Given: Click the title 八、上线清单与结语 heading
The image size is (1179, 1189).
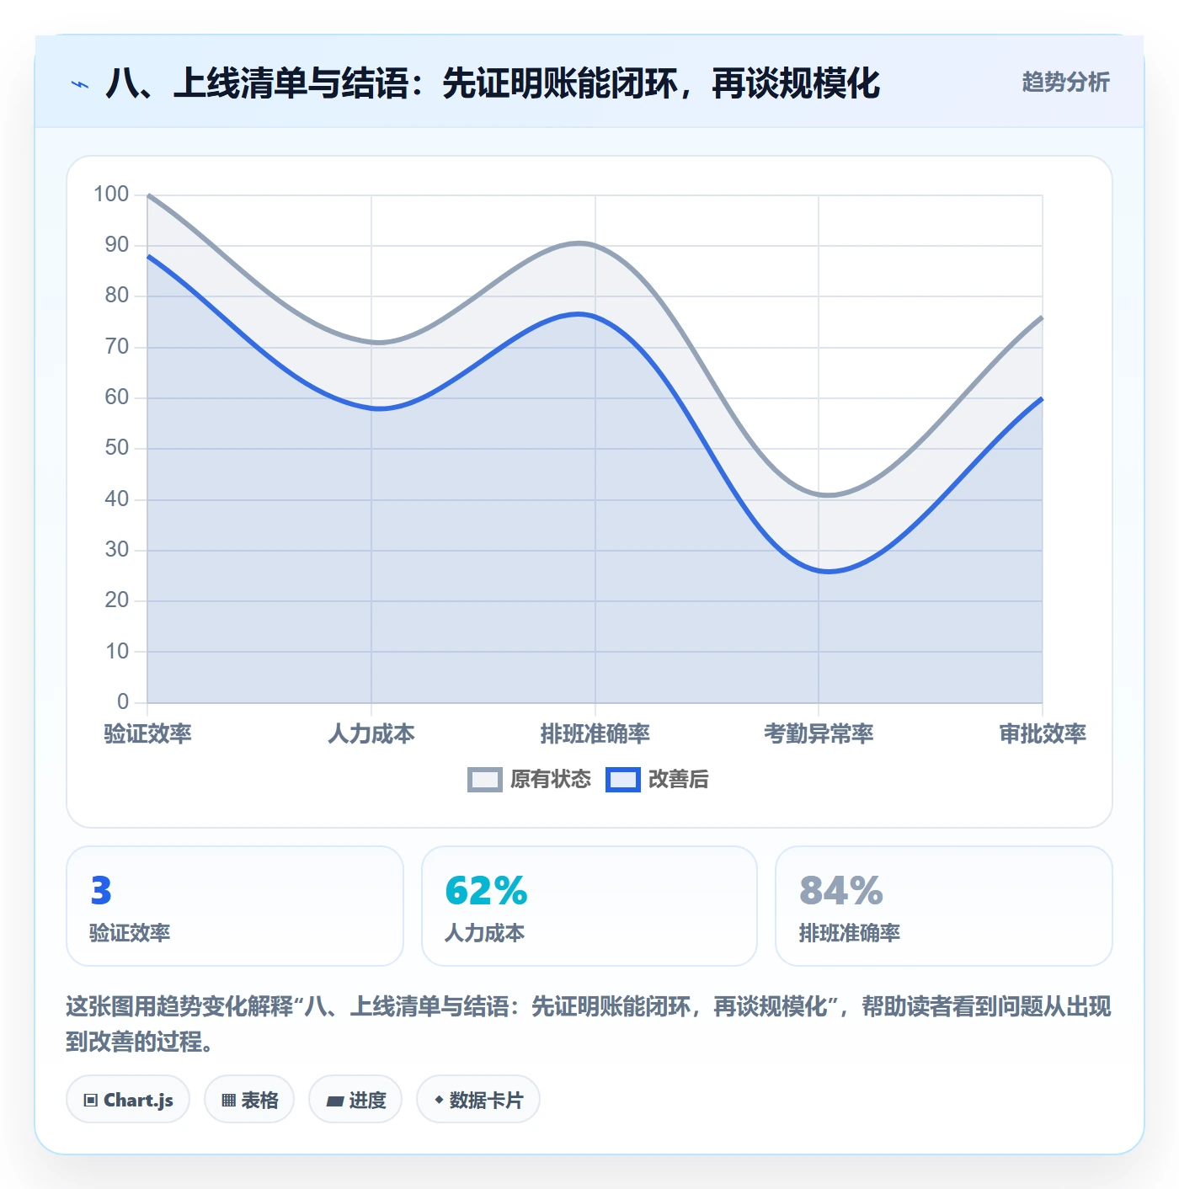Looking at the screenshot, I should 493,83.
